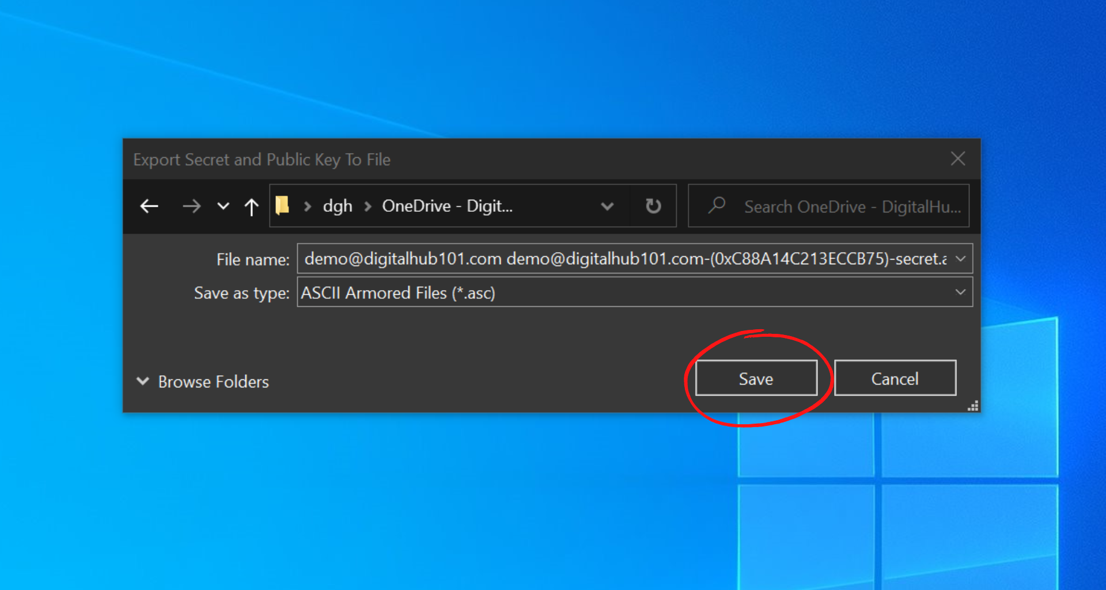Click the yellow folder icon in address bar
The image size is (1106, 590).
[x=282, y=205]
